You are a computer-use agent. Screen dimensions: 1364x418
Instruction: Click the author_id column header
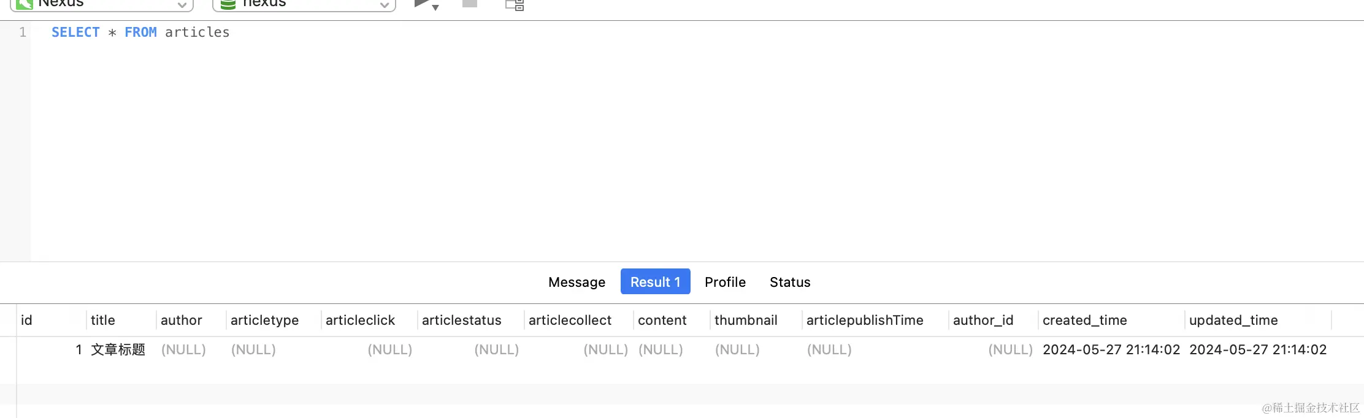point(983,320)
